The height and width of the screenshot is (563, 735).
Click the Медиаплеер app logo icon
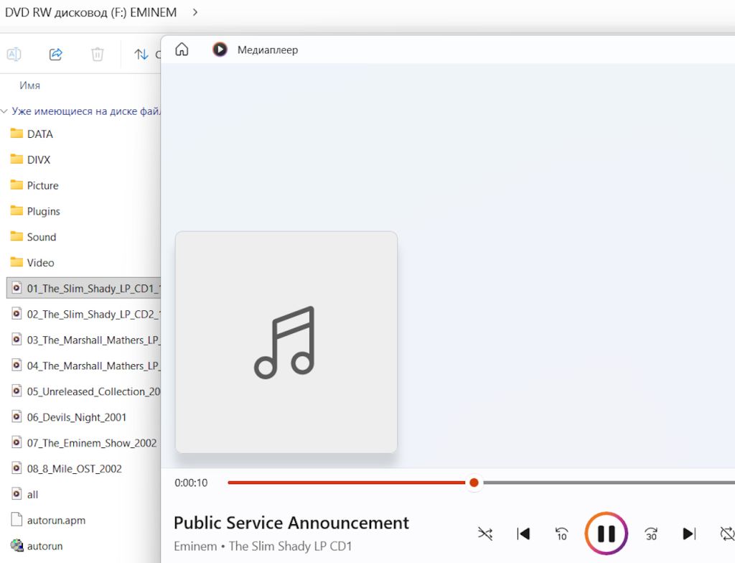(220, 50)
